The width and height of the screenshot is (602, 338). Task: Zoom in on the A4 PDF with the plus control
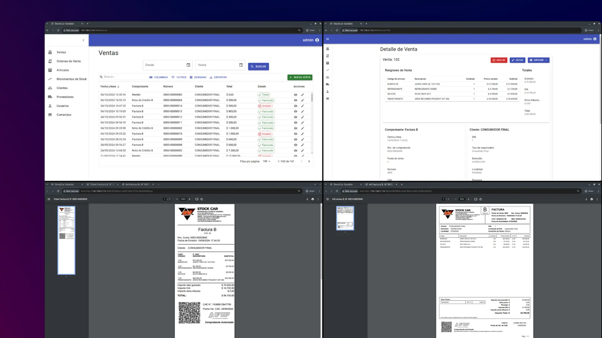pos(468,199)
